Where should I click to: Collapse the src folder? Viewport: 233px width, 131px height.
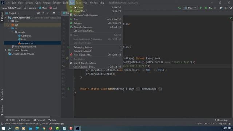[9, 28]
